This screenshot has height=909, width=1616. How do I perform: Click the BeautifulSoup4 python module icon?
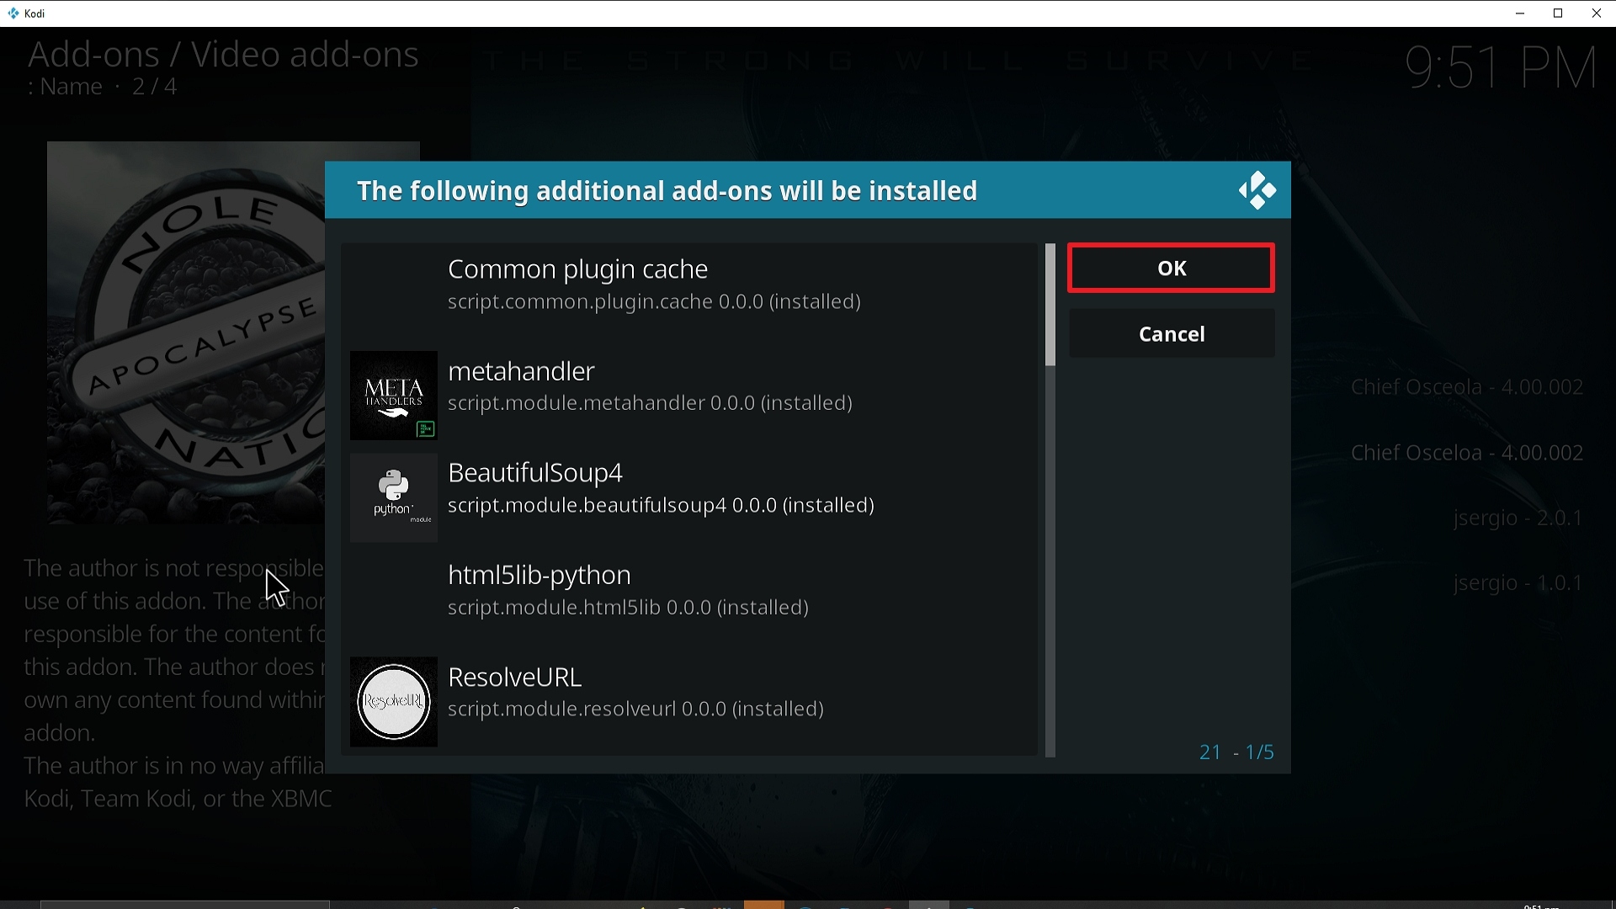click(x=394, y=497)
